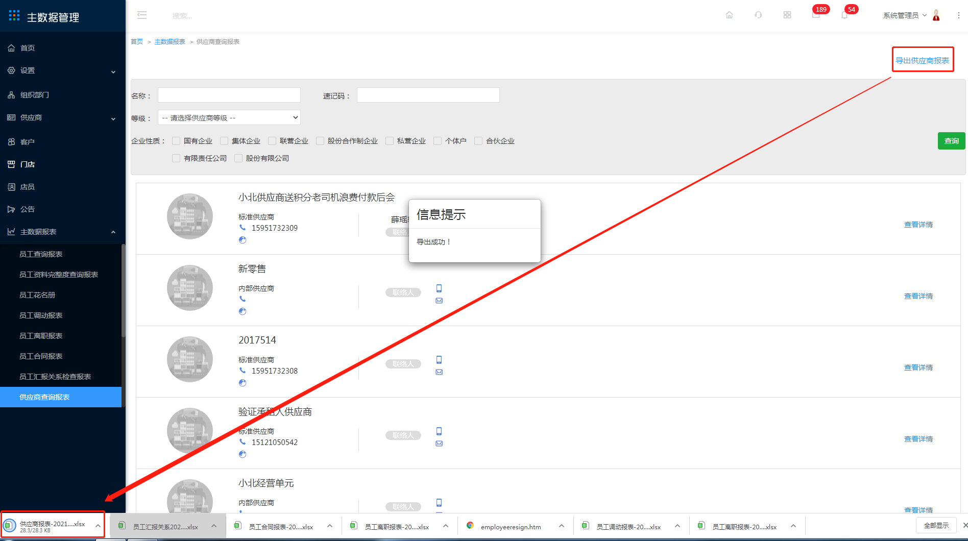The width and height of the screenshot is (968, 541).
Task: Click 主数据报表 breadcrumb link
Action: point(170,42)
